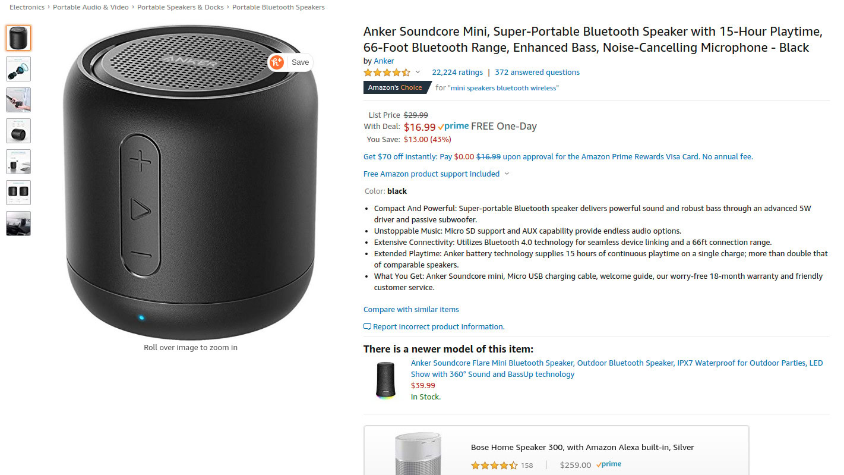View the exploded speaker diagram thumbnail
Screen dimensions: 844x475
coord(18,69)
